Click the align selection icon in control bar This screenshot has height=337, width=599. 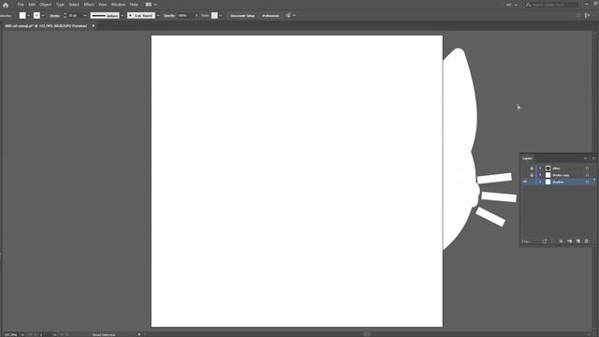coord(288,16)
